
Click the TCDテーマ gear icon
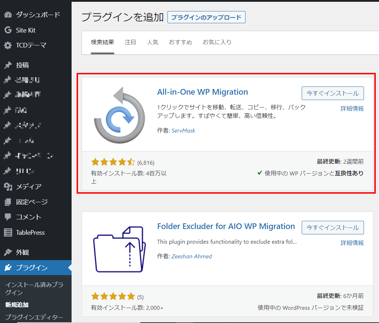pos(8,46)
